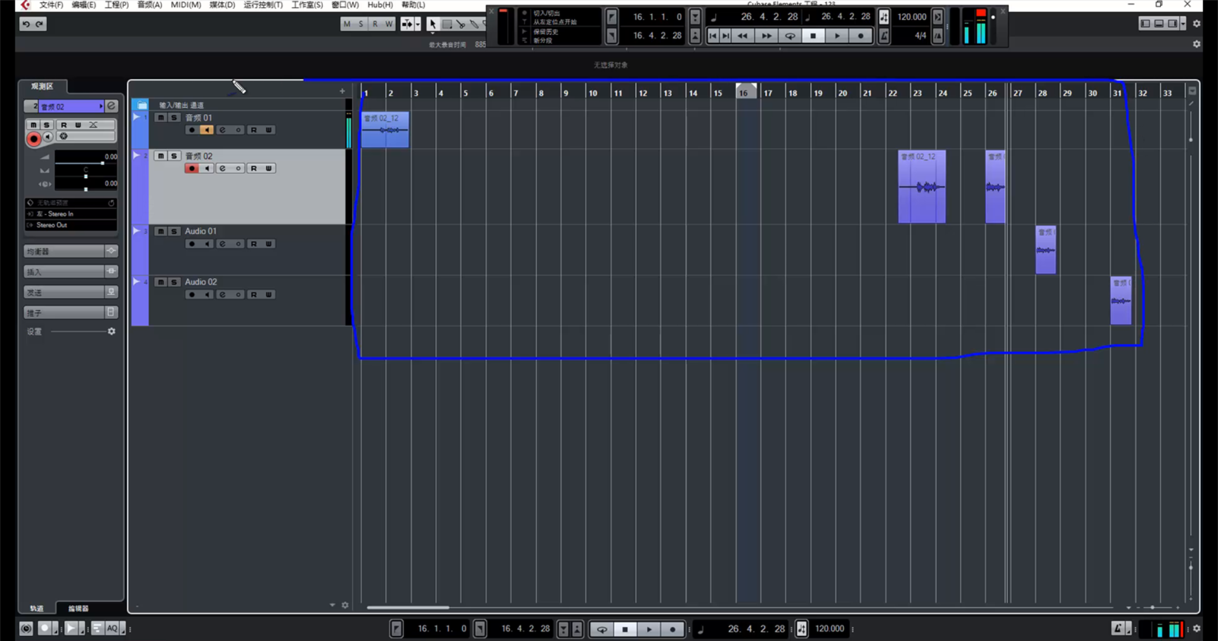
Task: Open the info line setup gear
Action: (x=1196, y=44)
